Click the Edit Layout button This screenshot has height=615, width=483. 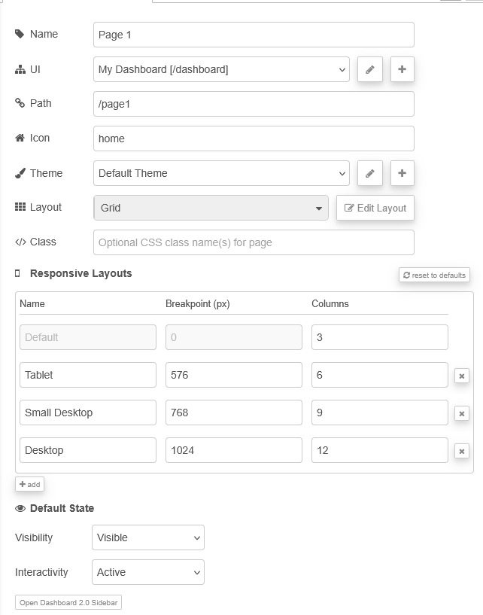375,208
